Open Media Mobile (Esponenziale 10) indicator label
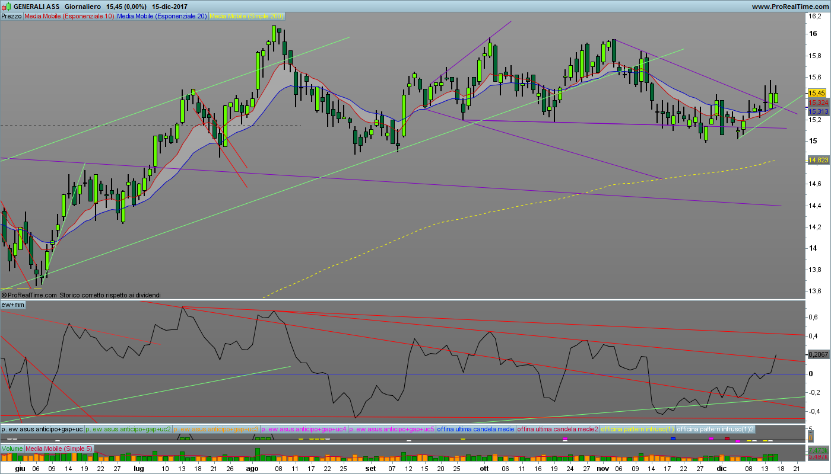 tap(69, 16)
